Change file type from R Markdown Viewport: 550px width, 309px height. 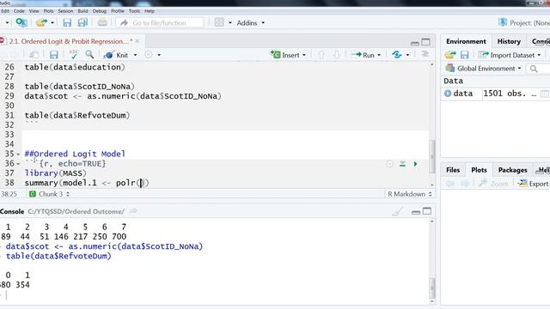tap(409, 194)
